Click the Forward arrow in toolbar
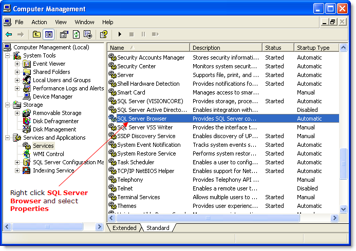This screenshot has height=251, width=356. click(21, 34)
